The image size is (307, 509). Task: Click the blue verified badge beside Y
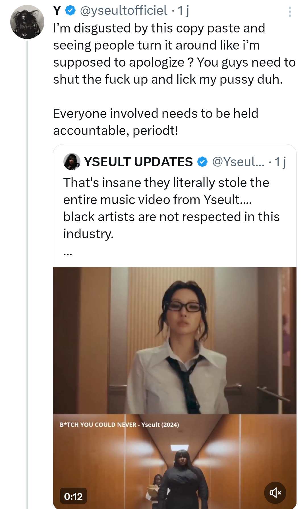pos(70,11)
